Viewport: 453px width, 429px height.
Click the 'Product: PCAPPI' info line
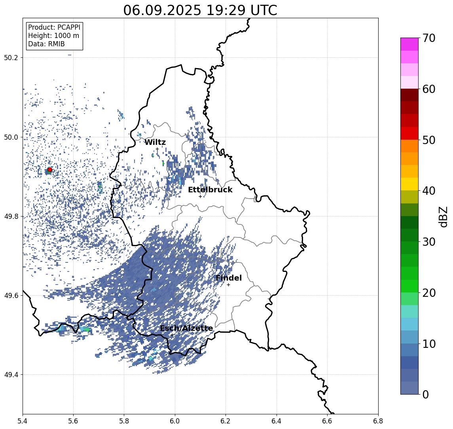54,27
